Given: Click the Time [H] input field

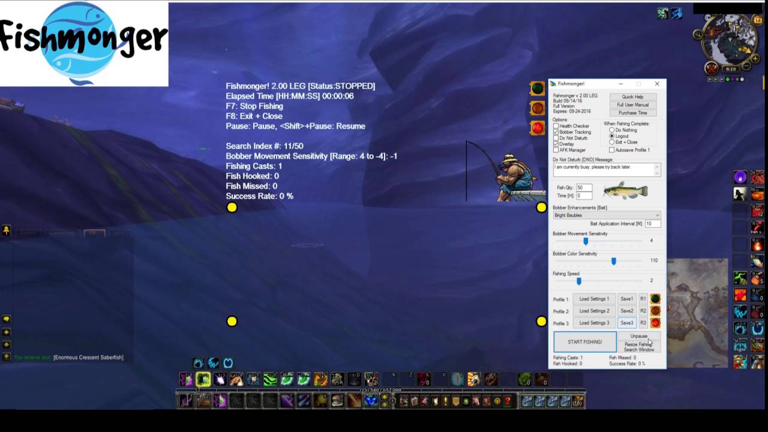Looking at the screenshot, I should pos(584,196).
